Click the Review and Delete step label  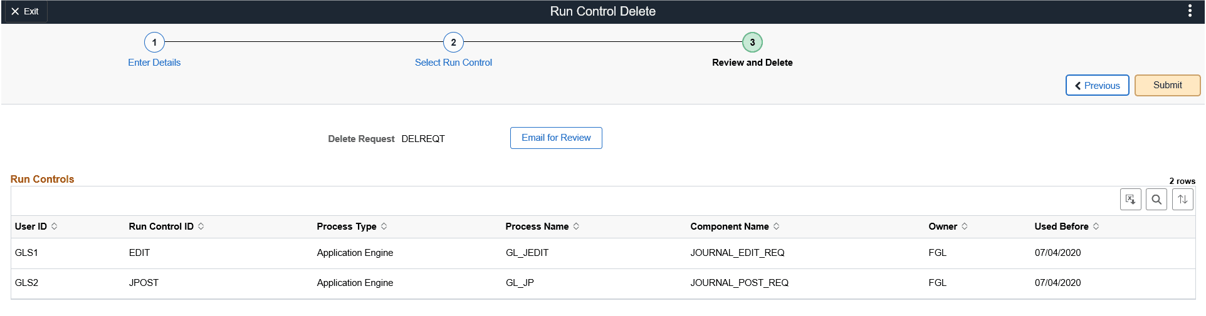click(x=752, y=63)
